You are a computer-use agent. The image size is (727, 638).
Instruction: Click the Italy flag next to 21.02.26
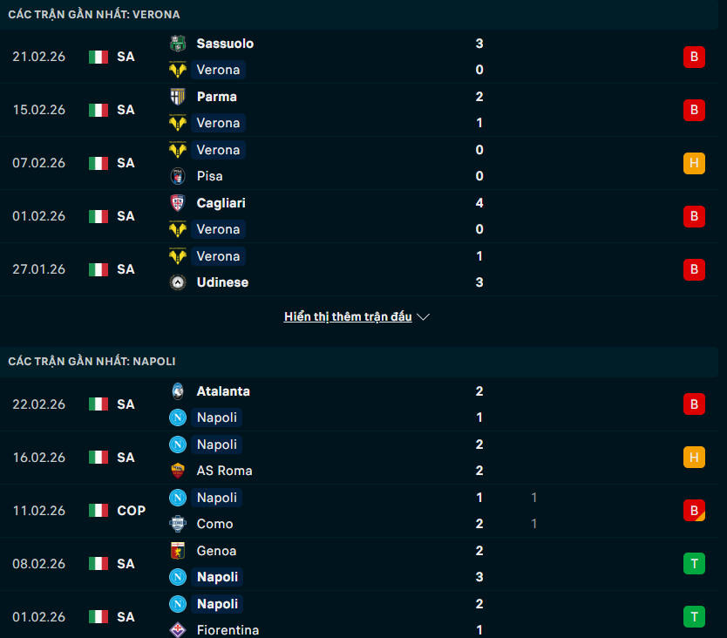tap(99, 57)
